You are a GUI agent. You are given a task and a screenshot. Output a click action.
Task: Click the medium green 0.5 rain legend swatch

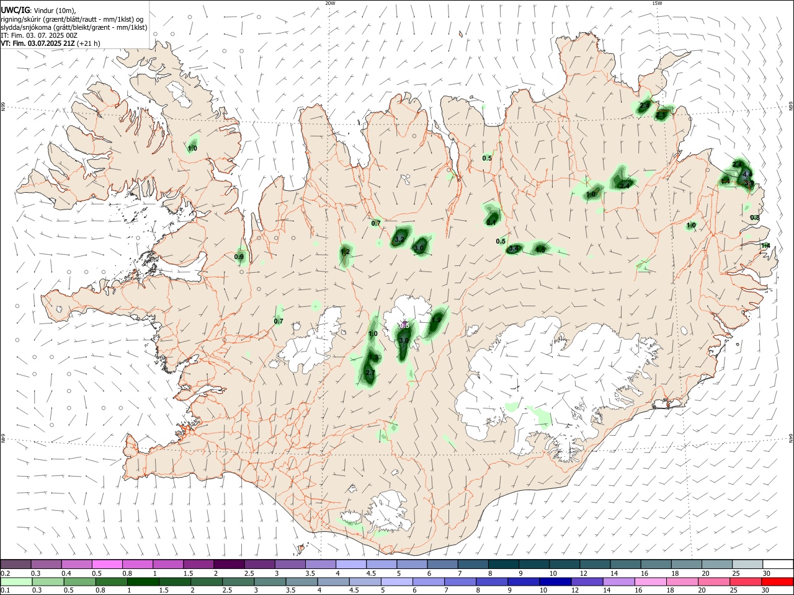pyautogui.click(x=81, y=581)
